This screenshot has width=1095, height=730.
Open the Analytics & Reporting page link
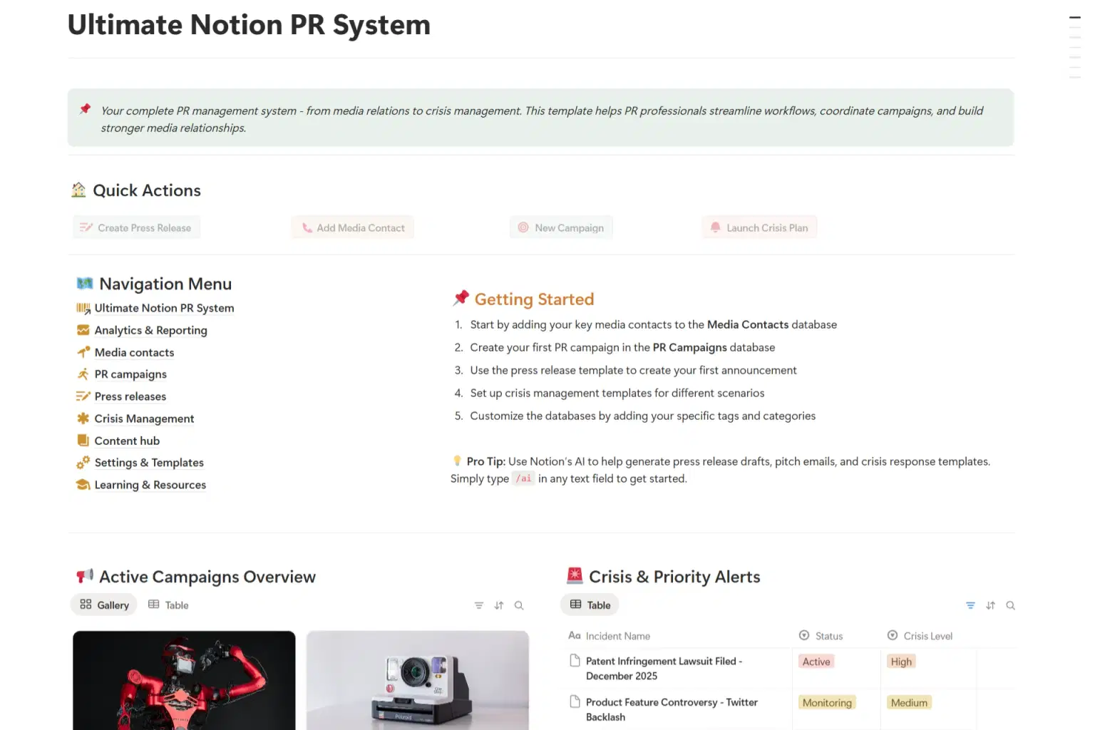tap(150, 330)
